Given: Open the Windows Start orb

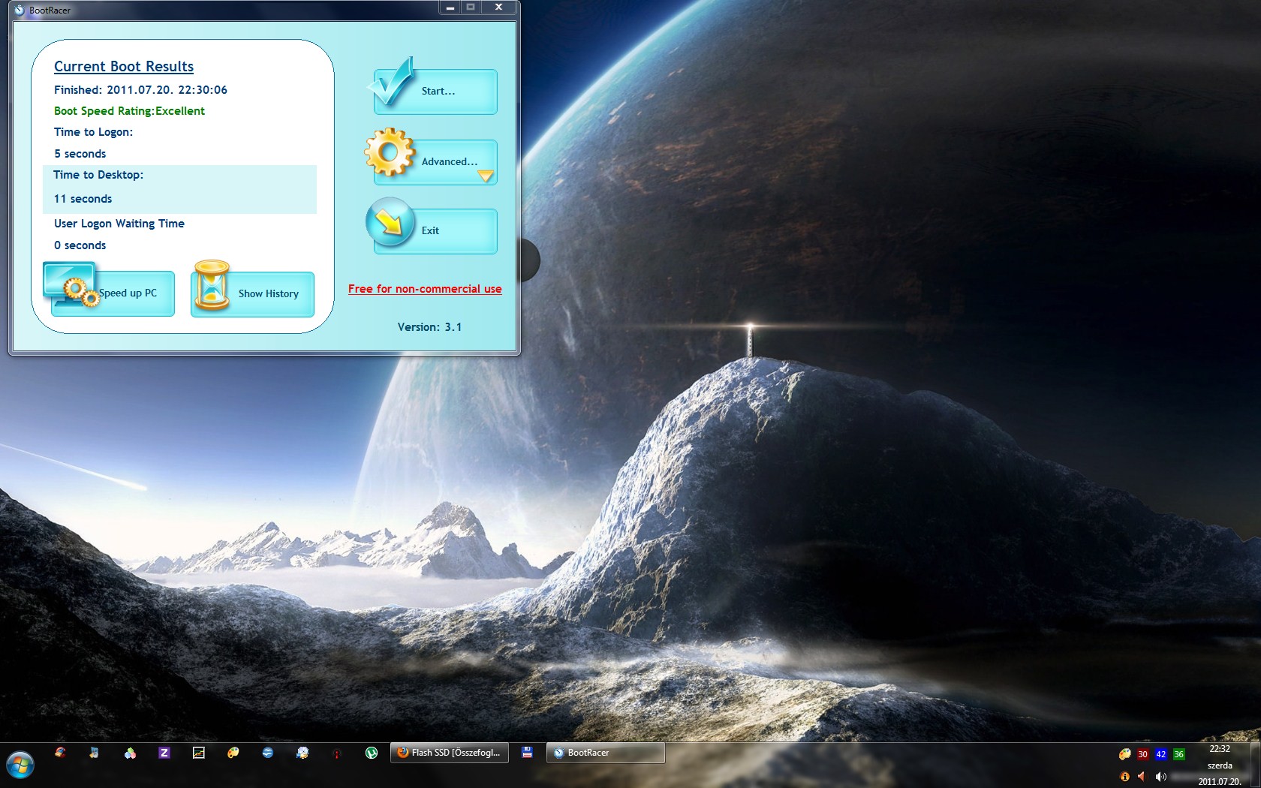Looking at the screenshot, I should point(20,765).
